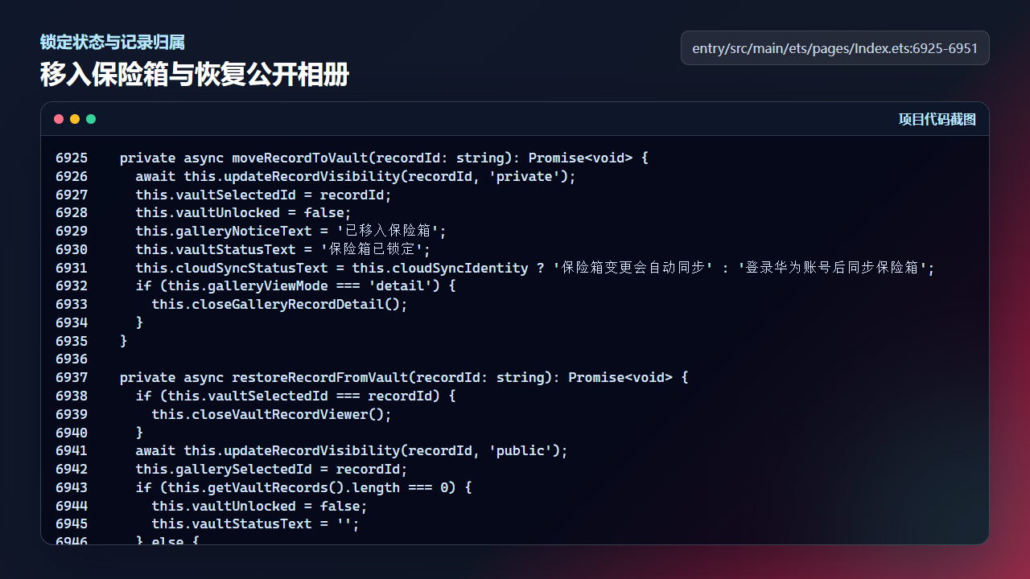1030x579 pixels.
Task: Click line number 6935
Action: [72, 341]
